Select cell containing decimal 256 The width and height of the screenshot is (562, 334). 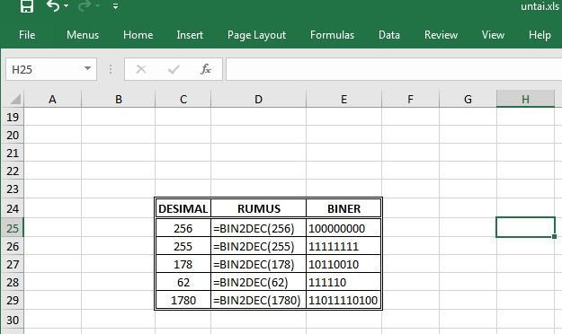pos(183,228)
